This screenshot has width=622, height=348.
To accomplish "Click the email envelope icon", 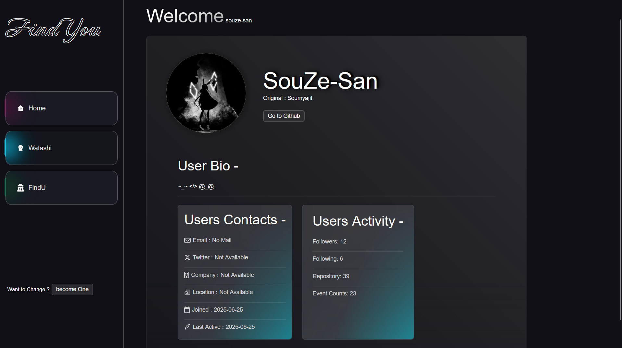I will (x=187, y=240).
